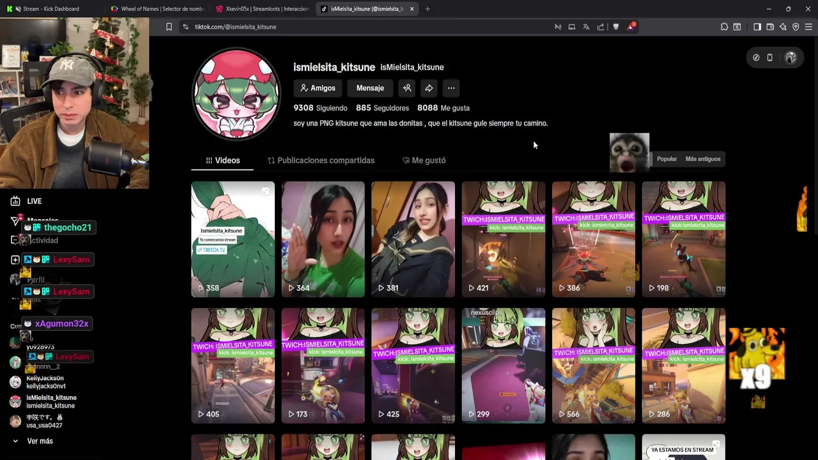Open the browser hamburger menu
Viewport: 818px width, 460px height.
(x=808, y=27)
